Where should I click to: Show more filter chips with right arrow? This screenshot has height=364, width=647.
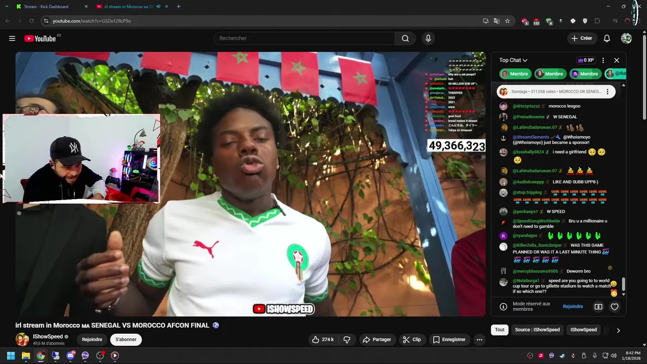[618, 330]
